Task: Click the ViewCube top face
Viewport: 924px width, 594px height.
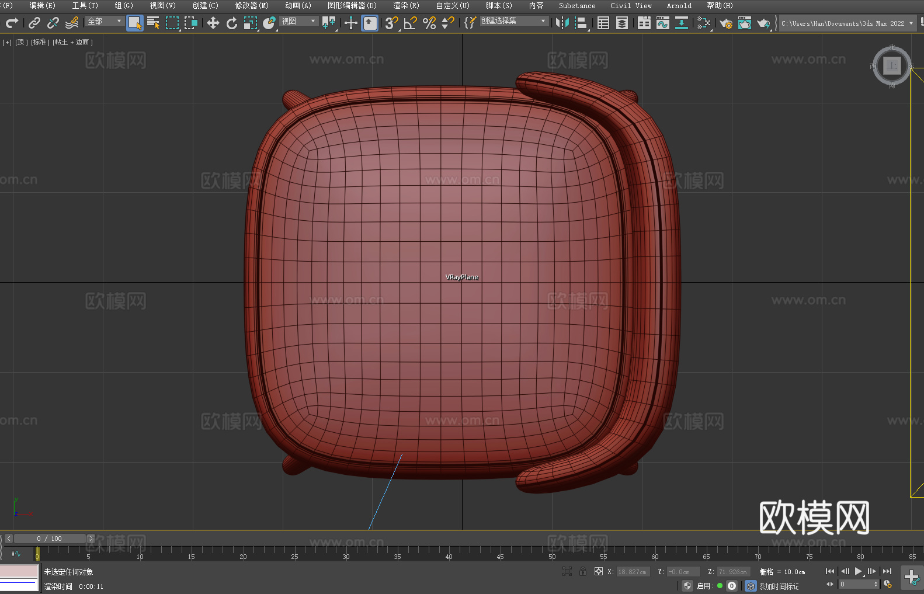Action: (892, 65)
